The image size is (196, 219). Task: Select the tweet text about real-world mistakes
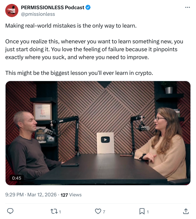tap(71, 26)
